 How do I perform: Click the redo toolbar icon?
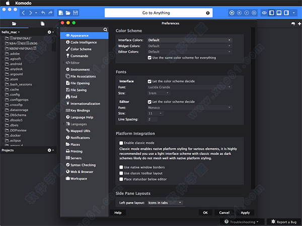point(50,13)
